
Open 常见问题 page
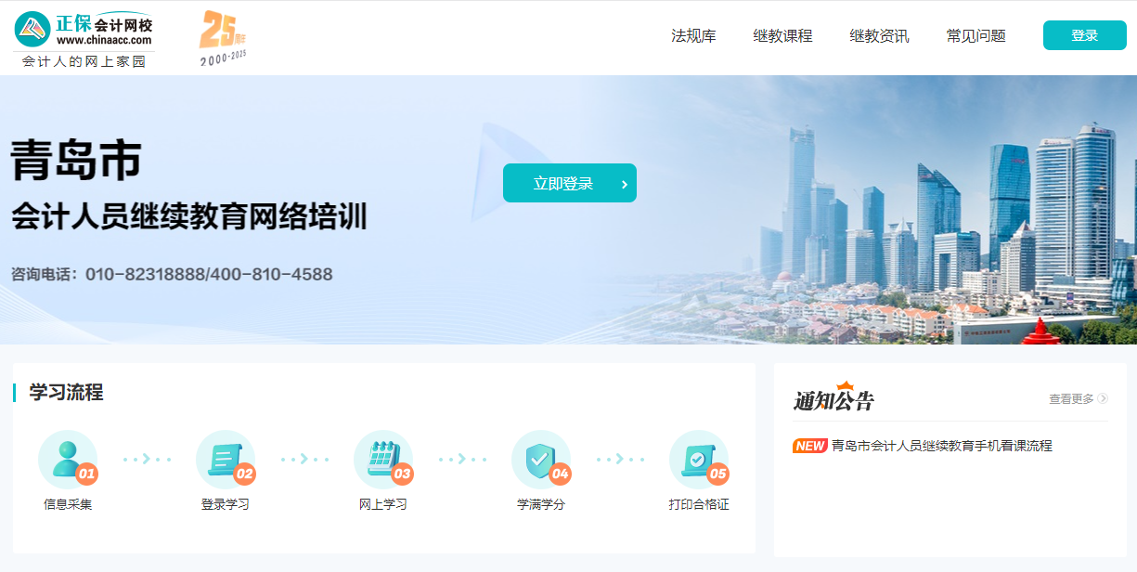coord(975,36)
